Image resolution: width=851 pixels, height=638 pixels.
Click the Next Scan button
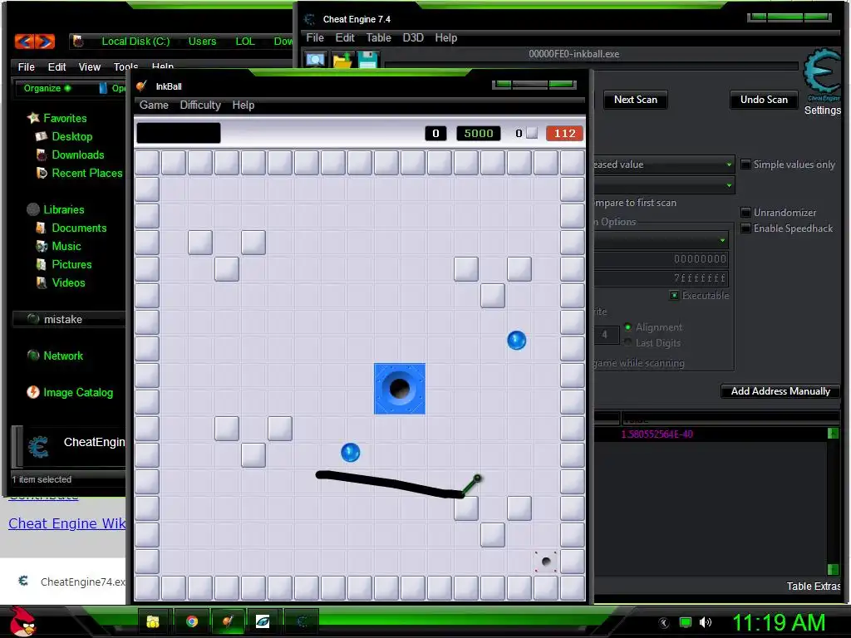pos(636,100)
